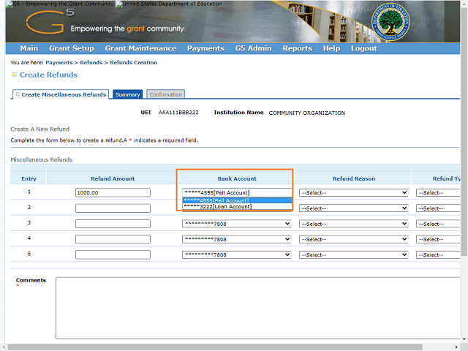Expand Bank Account dropdown for entry 3
Screen dimensions: 468x351
[x=236, y=224]
